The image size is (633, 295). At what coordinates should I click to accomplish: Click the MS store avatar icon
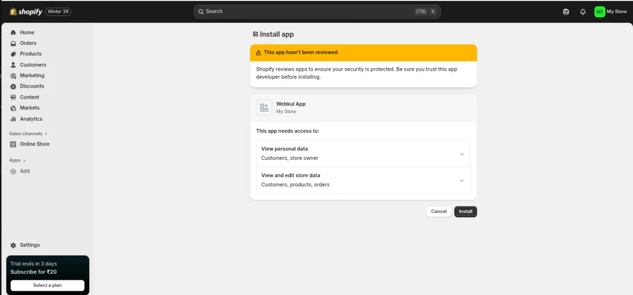tap(599, 12)
